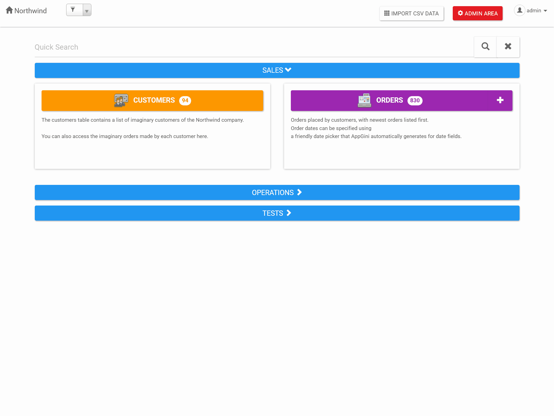Expand the TESTS section

276,213
